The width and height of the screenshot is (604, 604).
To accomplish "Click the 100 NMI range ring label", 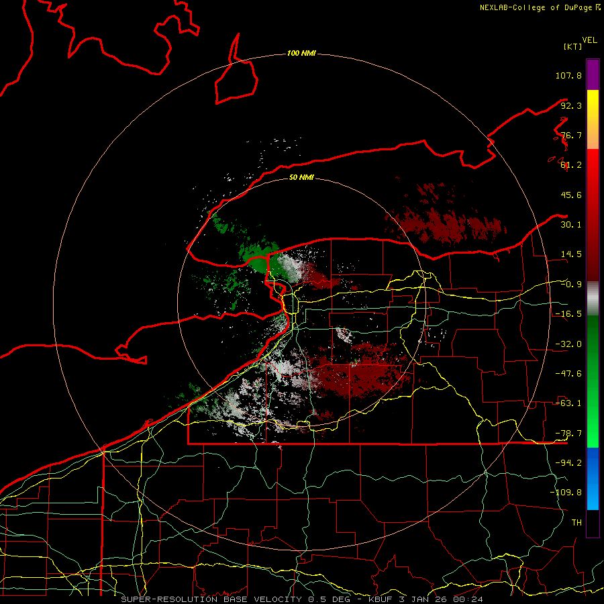I will click(x=301, y=53).
